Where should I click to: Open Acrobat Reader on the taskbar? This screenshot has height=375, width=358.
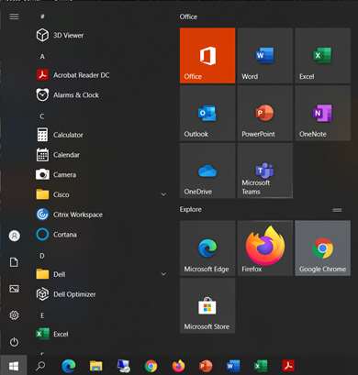(x=288, y=366)
